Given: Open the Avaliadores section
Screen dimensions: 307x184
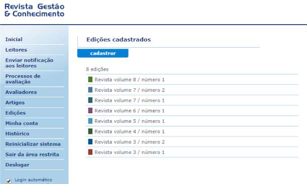Looking at the screenshot, I should [x=21, y=92].
